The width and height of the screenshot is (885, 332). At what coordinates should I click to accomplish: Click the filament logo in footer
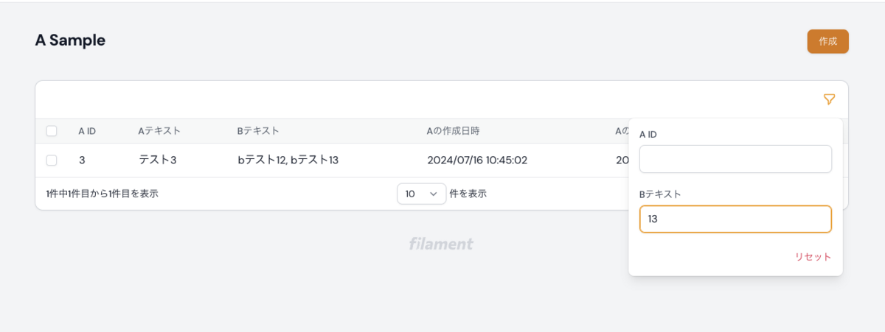pyautogui.click(x=441, y=244)
